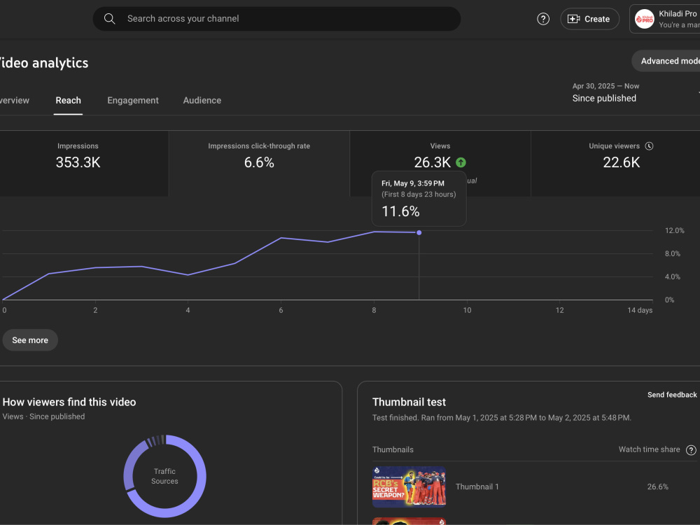Image resolution: width=700 pixels, height=525 pixels.
Task: Click the 11.6% tooltip value
Action: (400, 211)
